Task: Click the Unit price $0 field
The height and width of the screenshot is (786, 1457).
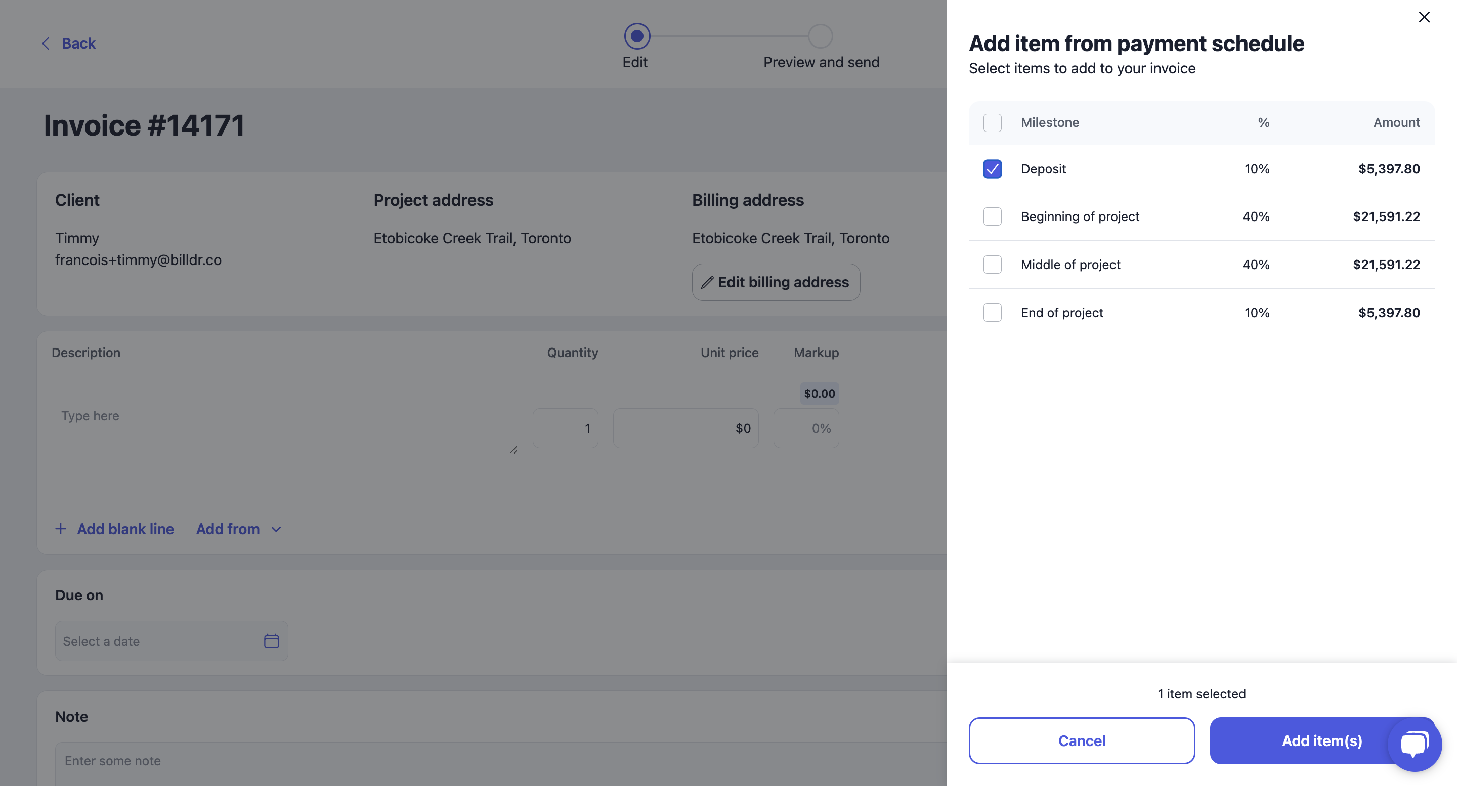Action: tap(685, 428)
